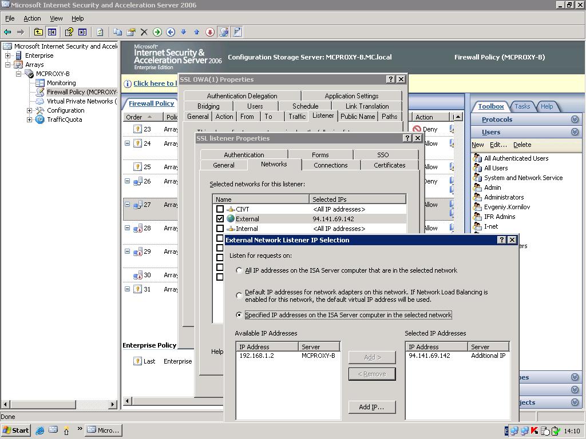
Task: Click the black X Delete toolbar icon
Action: [x=144, y=32]
